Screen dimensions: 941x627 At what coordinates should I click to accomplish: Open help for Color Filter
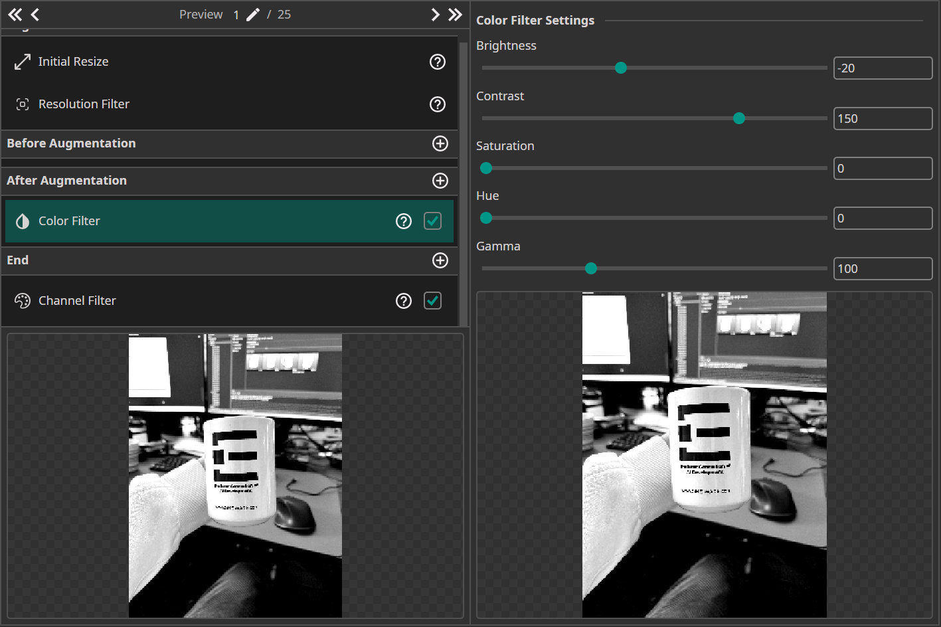pos(404,221)
